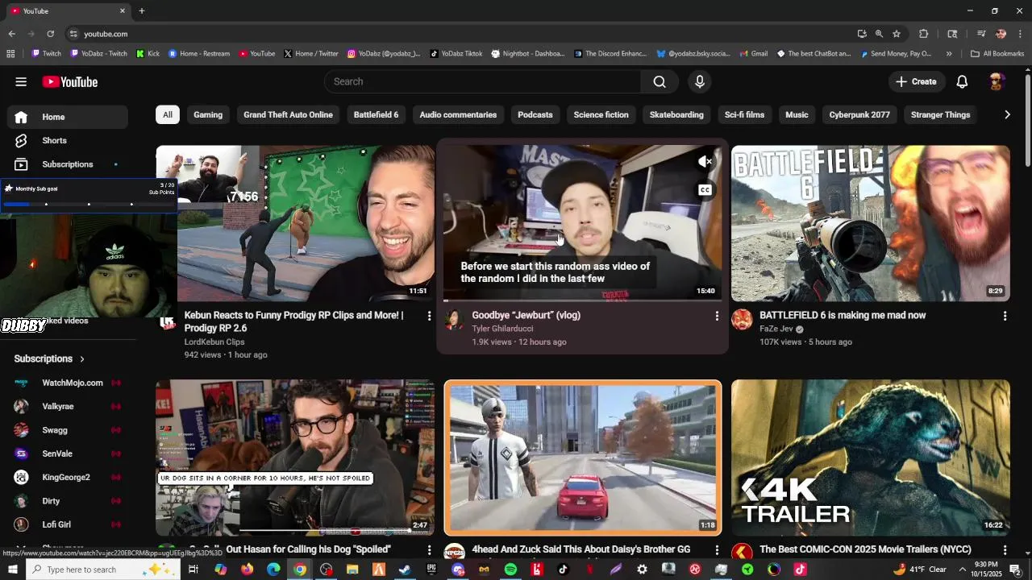Open the notifications bell
Screen dimensions: 1032x580
962,81
